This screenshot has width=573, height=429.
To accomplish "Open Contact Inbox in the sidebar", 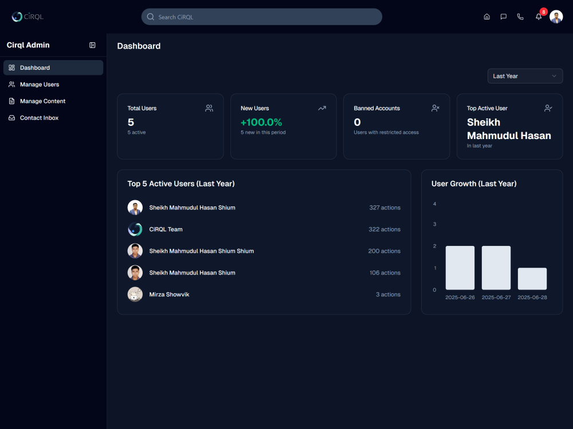I will tap(53, 118).
